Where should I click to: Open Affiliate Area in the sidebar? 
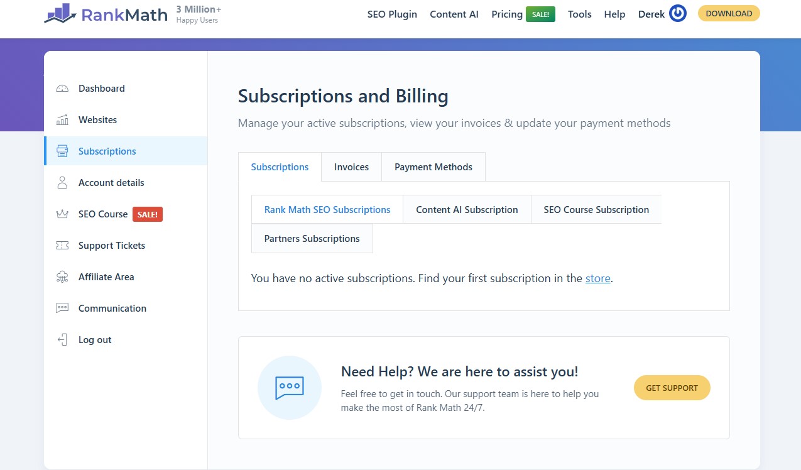106,277
